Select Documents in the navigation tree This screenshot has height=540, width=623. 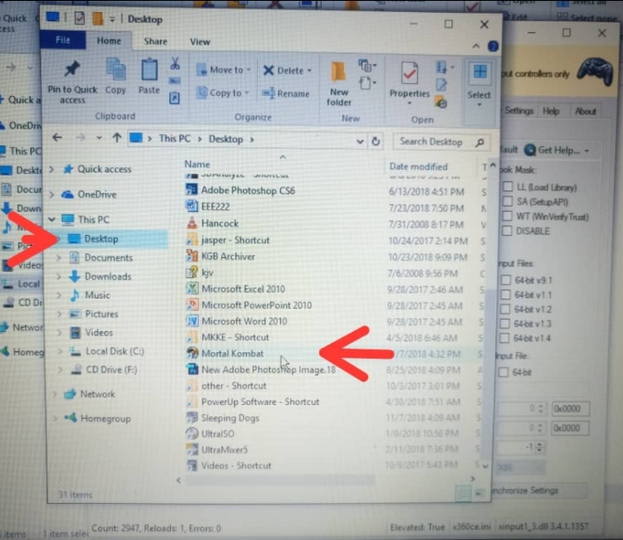(108, 257)
